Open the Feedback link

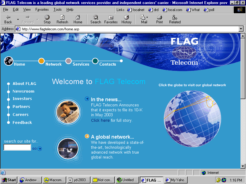click(22, 123)
